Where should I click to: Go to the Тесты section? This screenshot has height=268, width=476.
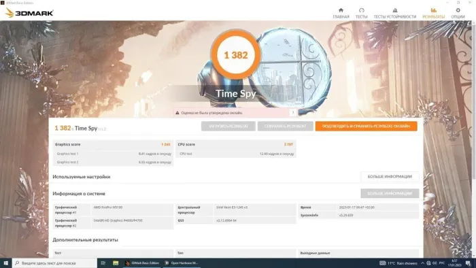pyautogui.click(x=361, y=14)
